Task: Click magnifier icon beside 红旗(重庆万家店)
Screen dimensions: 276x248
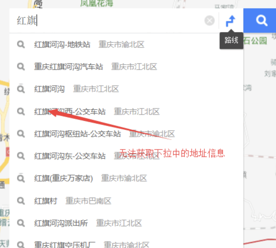Action: [21, 178]
